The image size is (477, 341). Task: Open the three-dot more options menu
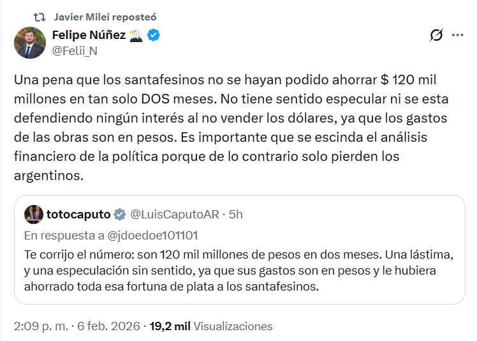(x=457, y=35)
